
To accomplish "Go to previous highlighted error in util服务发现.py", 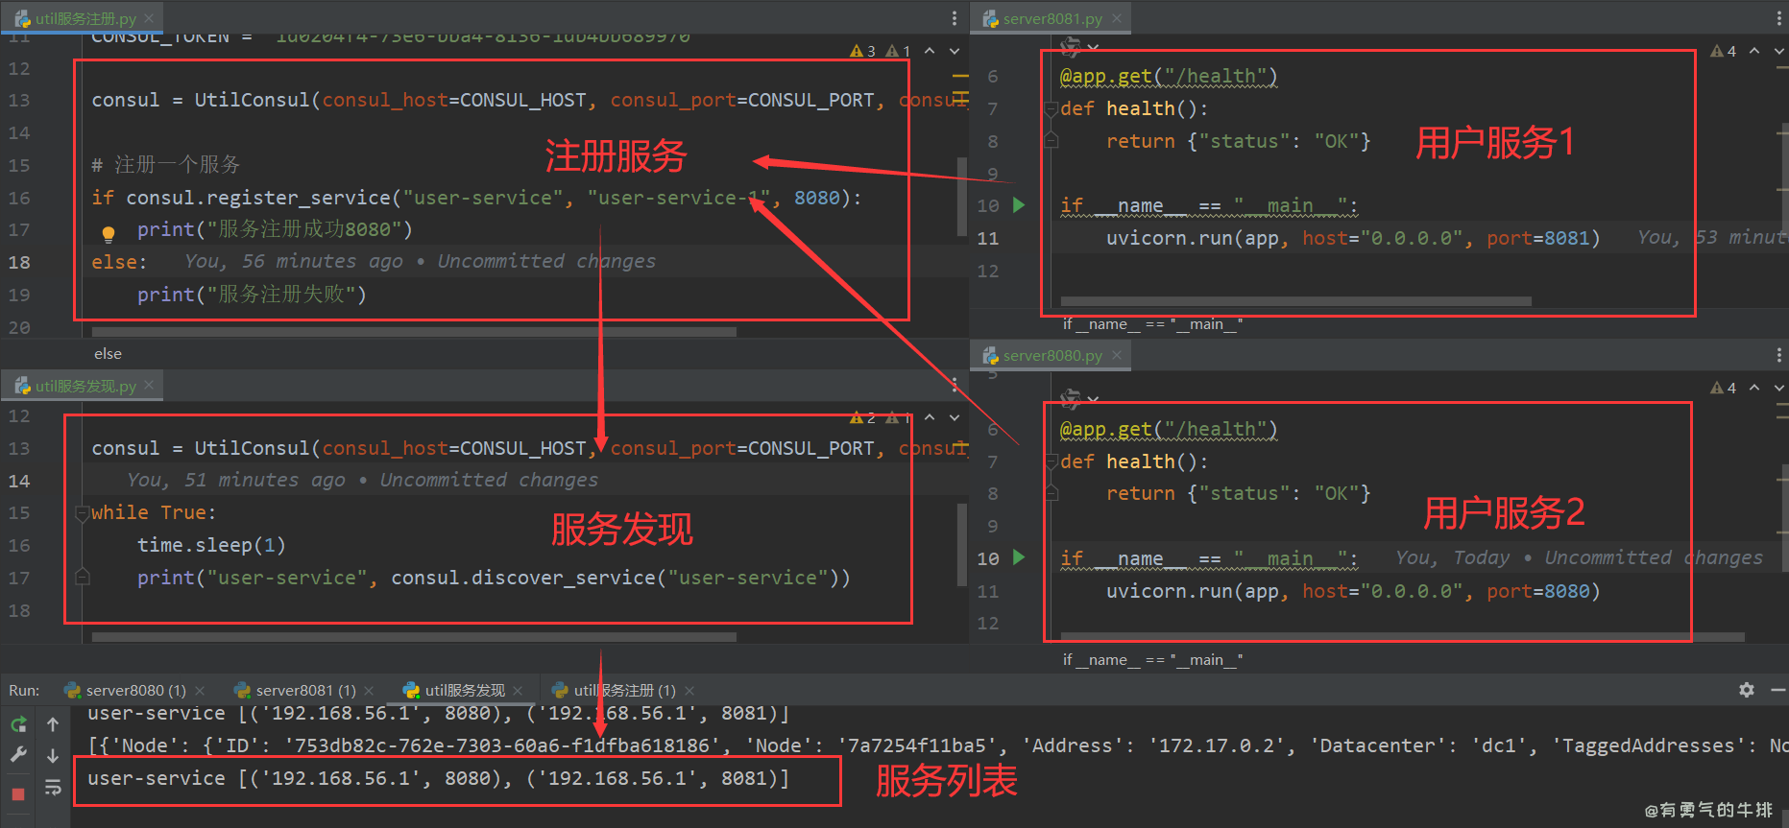I will pyautogui.click(x=930, y=416).
